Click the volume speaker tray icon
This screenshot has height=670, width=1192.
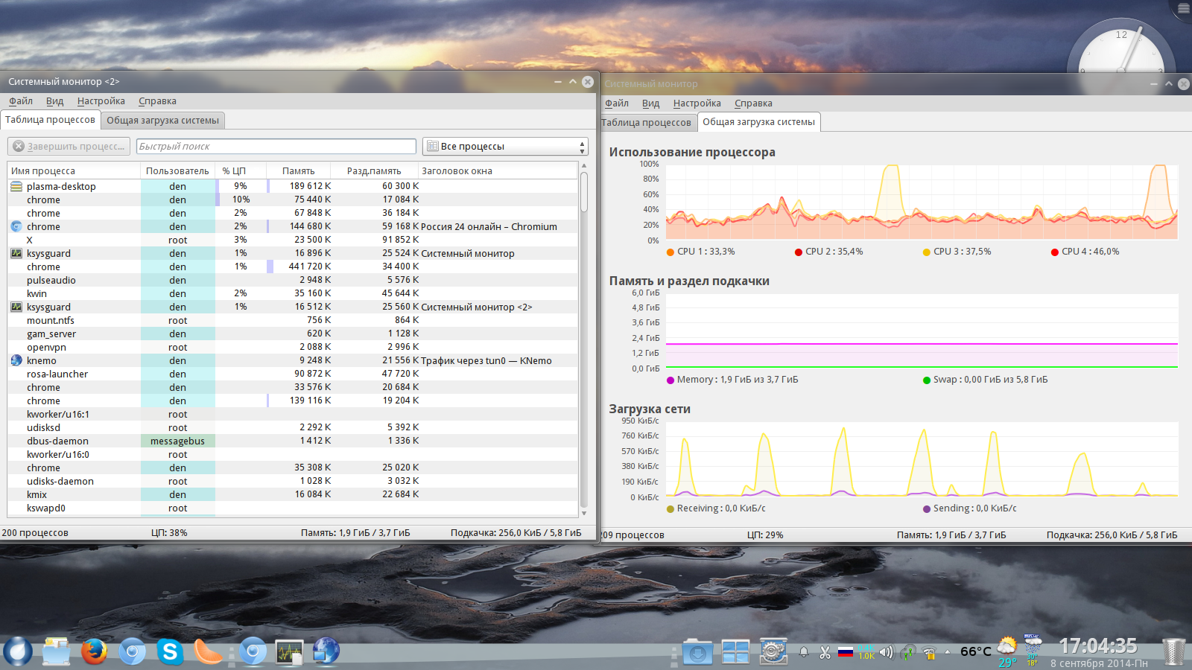pyautogui.click(x=886, y=653)
